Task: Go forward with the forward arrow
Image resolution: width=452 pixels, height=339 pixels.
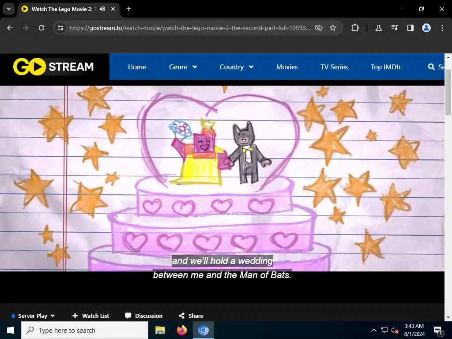Action: point(26,28)
